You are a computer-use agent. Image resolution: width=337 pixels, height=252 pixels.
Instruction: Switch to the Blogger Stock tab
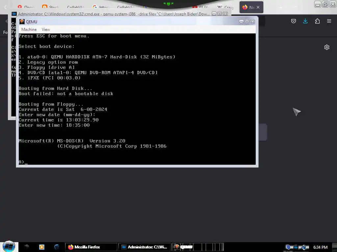pos(50,7)
